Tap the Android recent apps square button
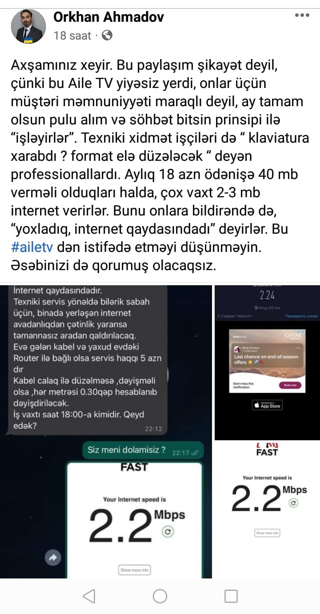 click(231, 596)
